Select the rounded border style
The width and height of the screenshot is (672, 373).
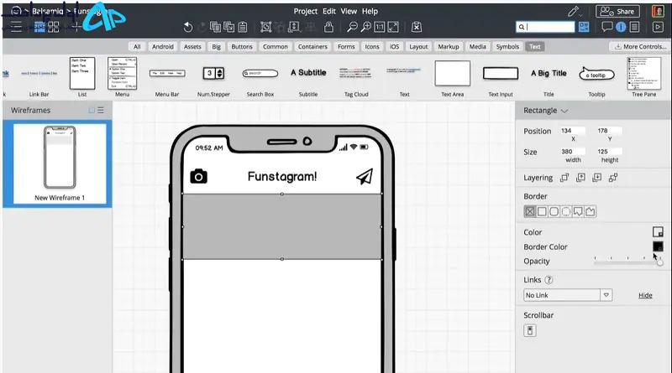pos(554,211)
